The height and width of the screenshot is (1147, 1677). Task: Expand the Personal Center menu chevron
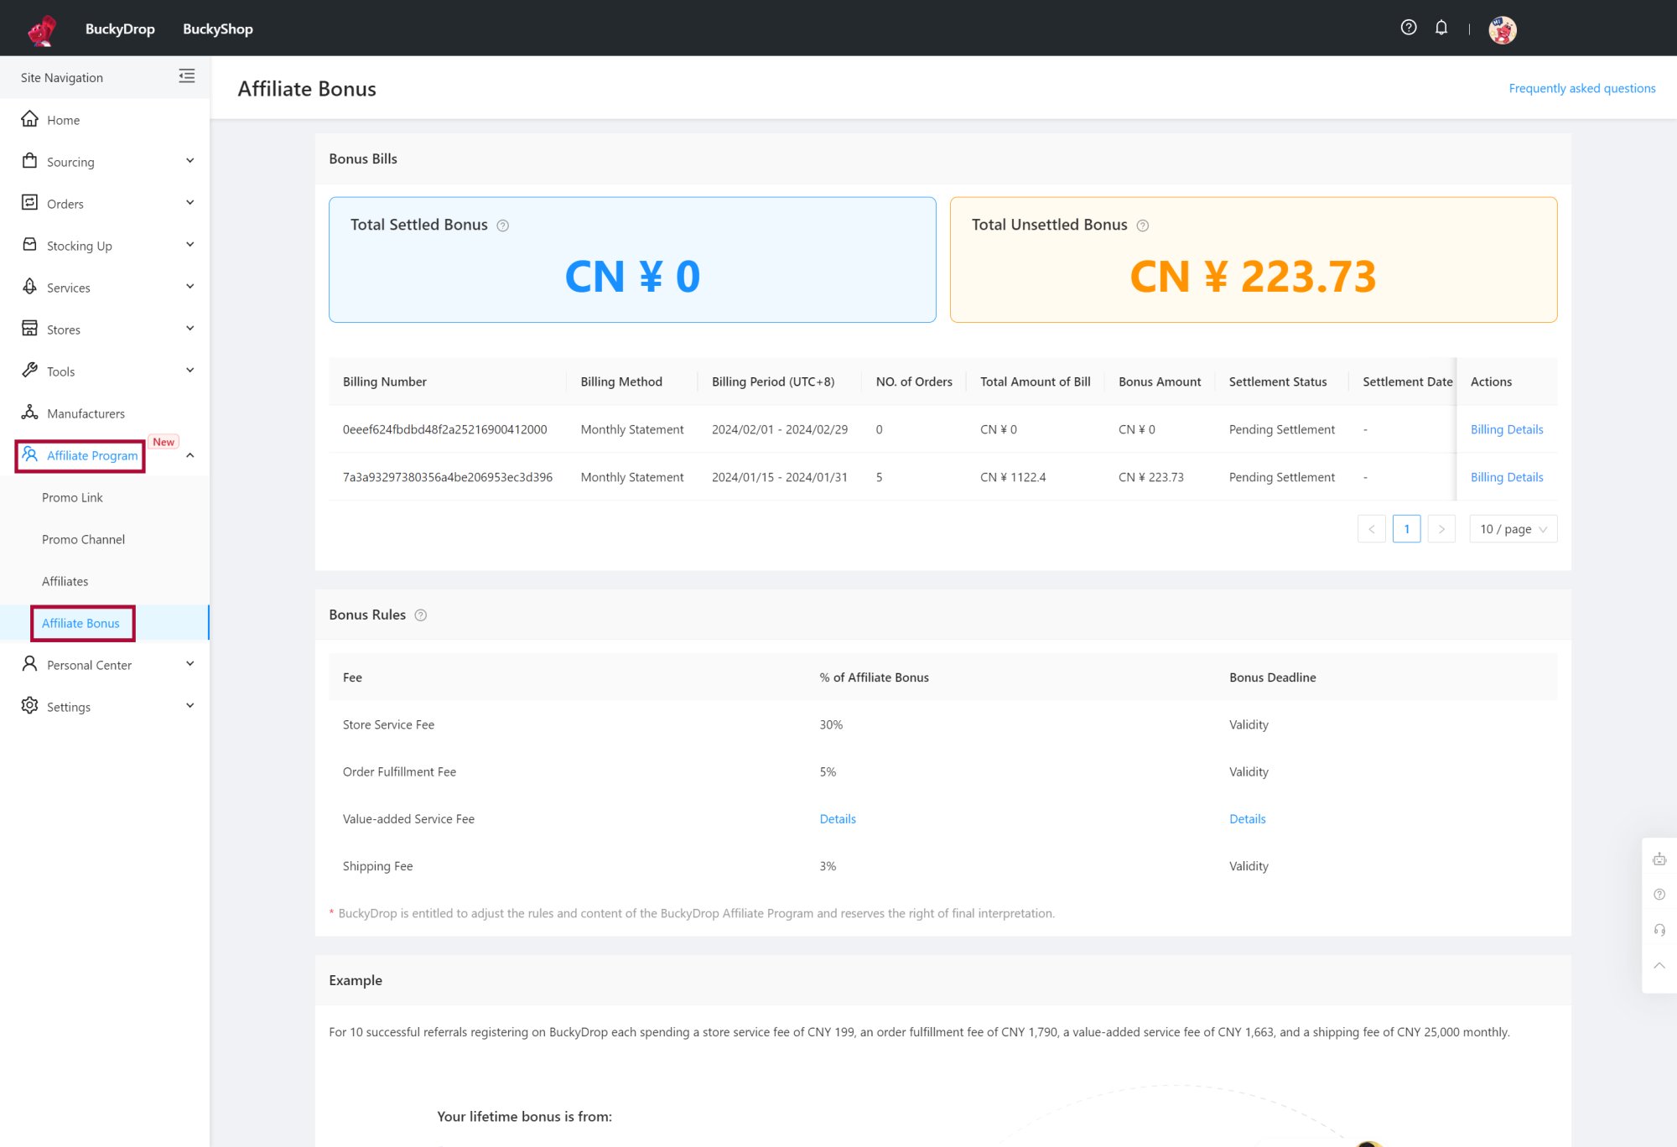coord(190,664)
